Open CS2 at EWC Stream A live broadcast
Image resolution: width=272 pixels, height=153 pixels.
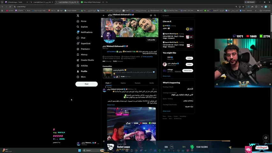coord(178,45)
